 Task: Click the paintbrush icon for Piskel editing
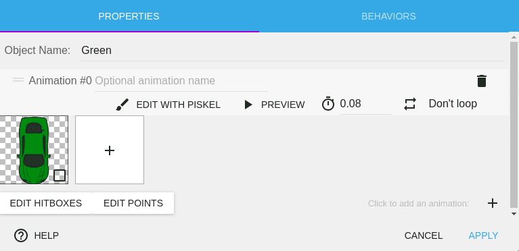(122, 105)
